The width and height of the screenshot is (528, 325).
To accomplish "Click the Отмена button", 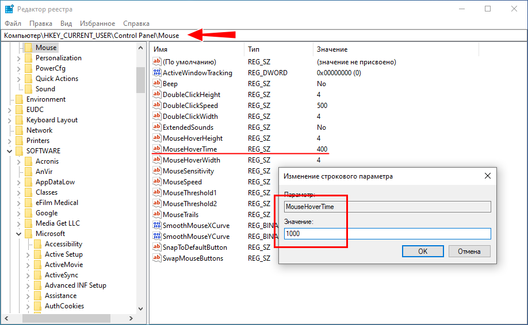I will point(469,251).
